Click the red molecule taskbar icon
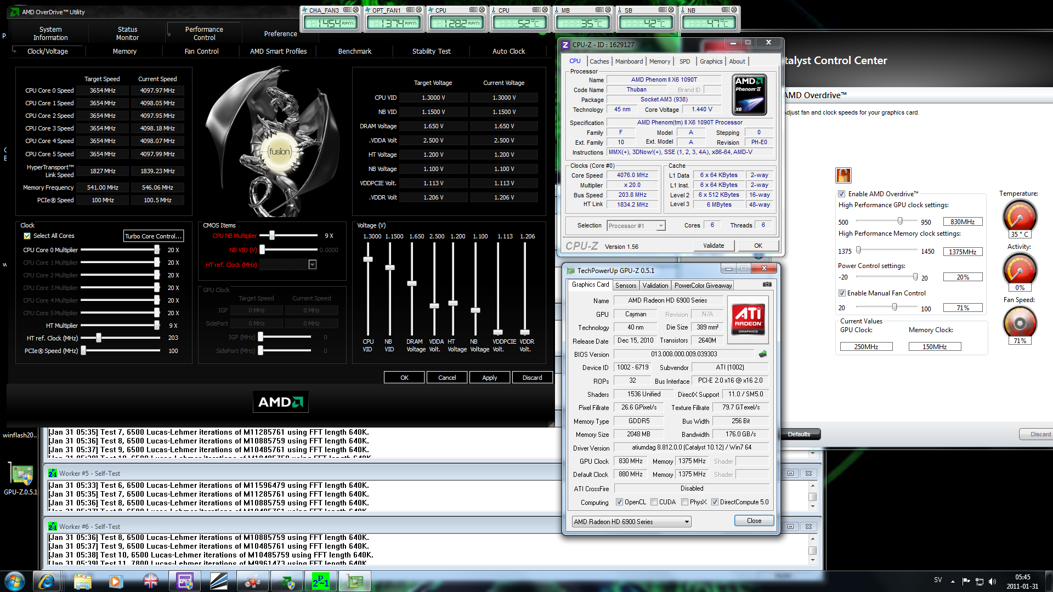This screenshot has height=592, width=1053. pyautogui.click(x=253, y=581)
